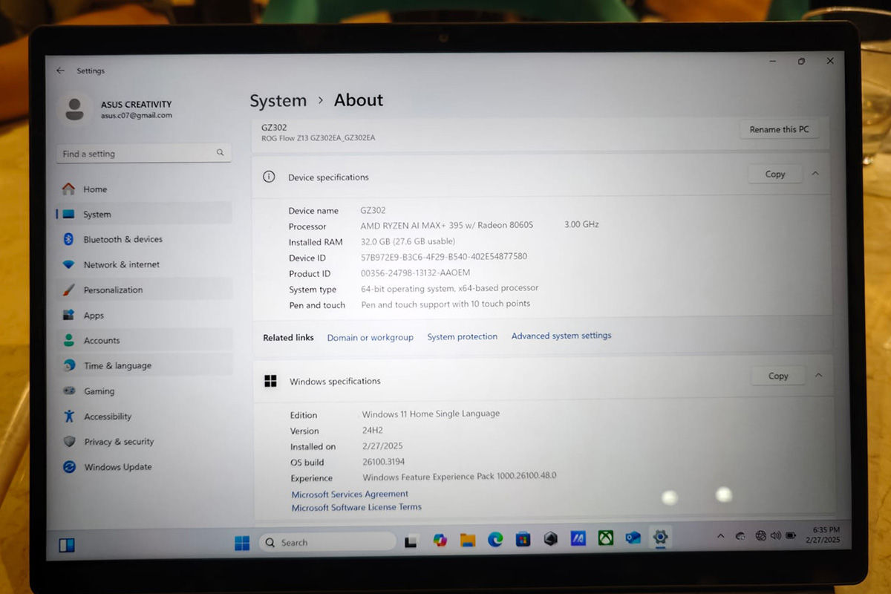This screenshot has width=891, height=594.
Task: Click the Accessibility figure icon
Action: click(69, 416)
